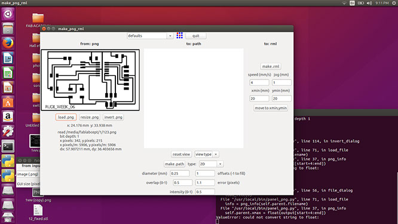The image size is (398, 224).
Task: Click move to xmin,ymin button
Action: click(271, 108)
